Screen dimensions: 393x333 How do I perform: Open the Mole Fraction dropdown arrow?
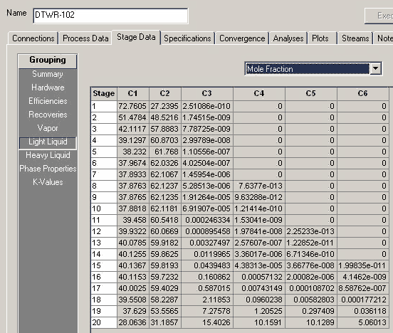pos(375,68)
